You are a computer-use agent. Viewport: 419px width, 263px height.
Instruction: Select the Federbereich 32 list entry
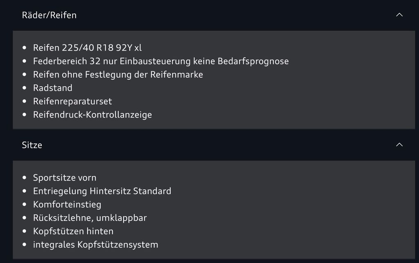161,61
